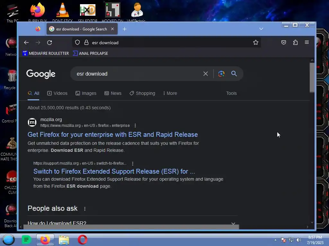The height and width of the screenshot is (246, 329).
Task: Show hidden system tray icons
Action: [275, 240]
